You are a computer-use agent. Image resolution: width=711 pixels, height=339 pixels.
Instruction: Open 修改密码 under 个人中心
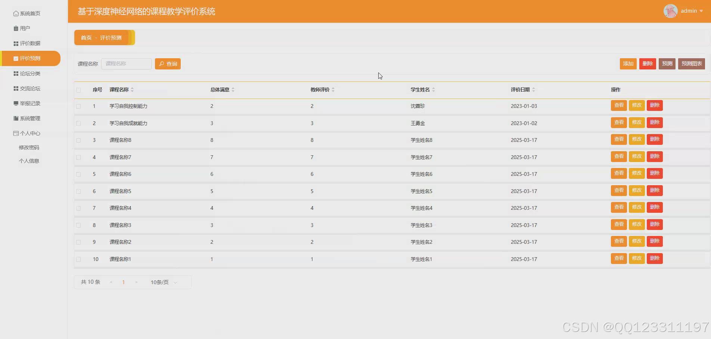click(29, 147)
